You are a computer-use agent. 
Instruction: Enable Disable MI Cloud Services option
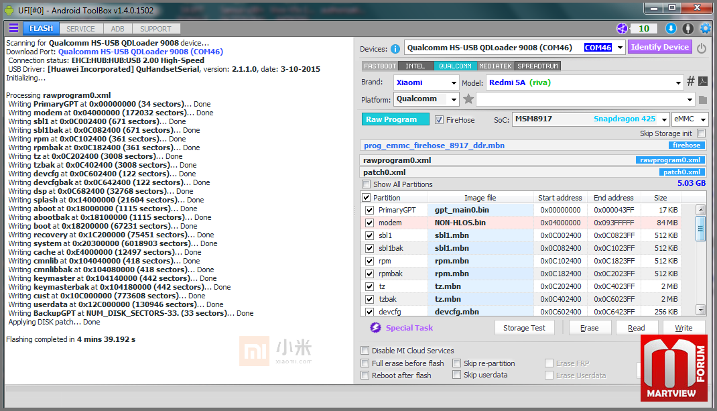365,351
